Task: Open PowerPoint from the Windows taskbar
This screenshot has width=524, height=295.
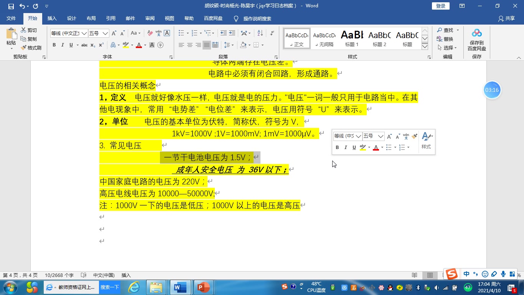Action: 203,287
